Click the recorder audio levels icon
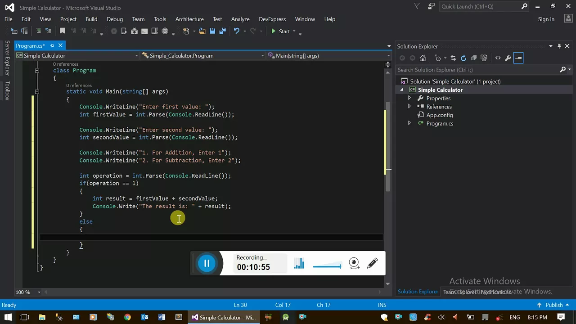Viewport: 576px width, 324px height. 299,264
